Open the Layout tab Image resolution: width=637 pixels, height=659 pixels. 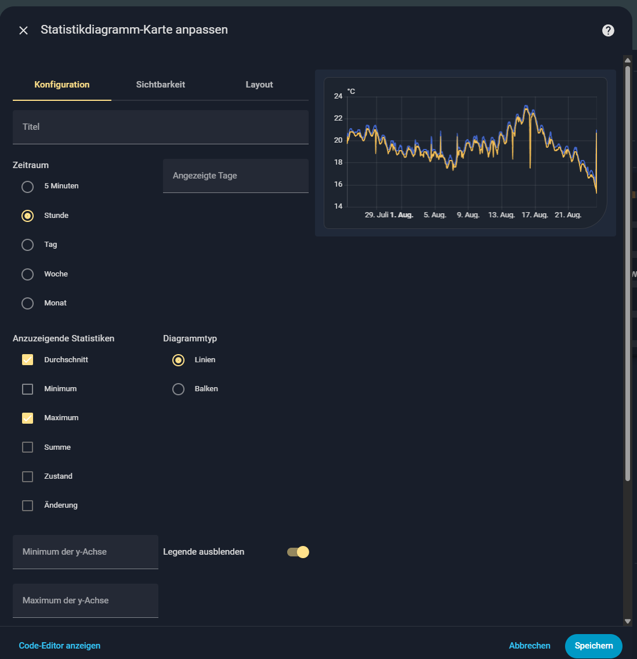259,85
